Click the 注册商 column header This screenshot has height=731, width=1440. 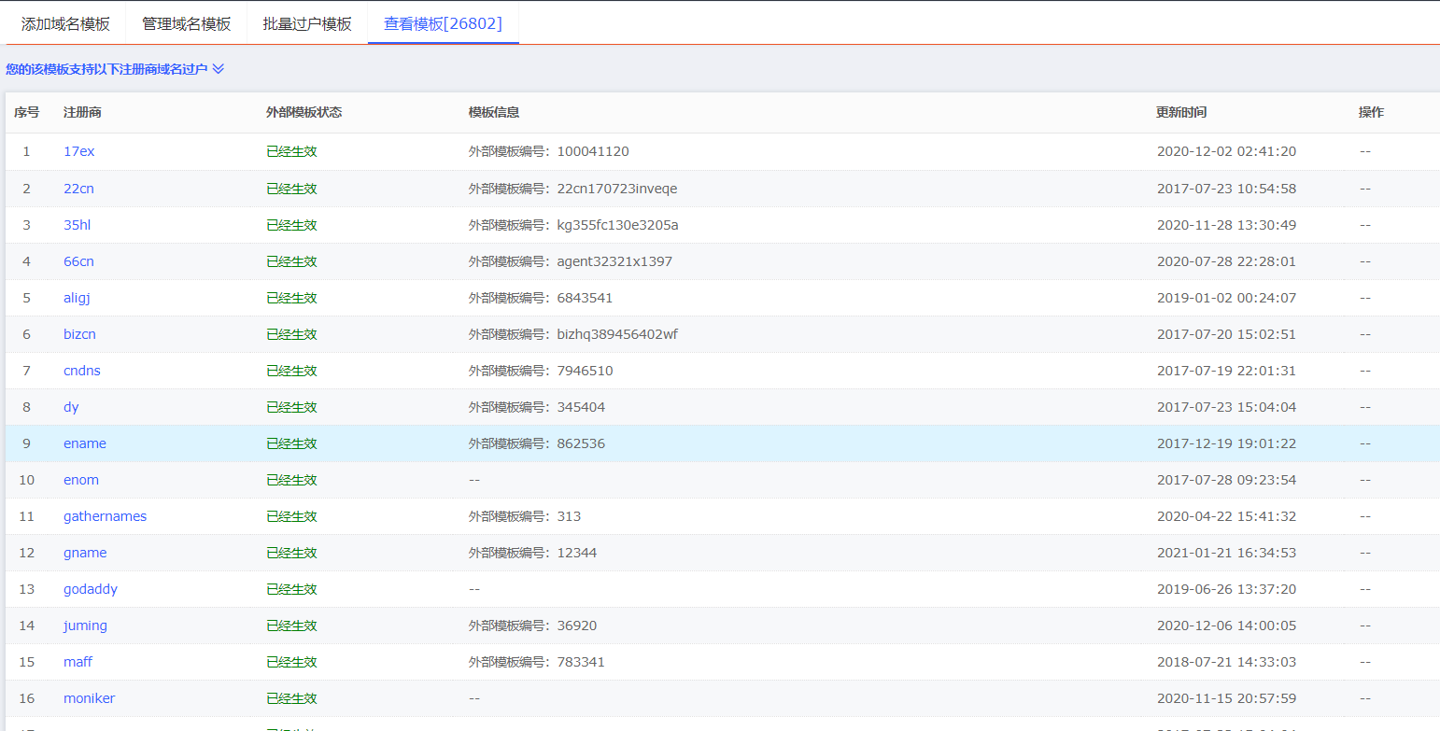tap(82, 112)
